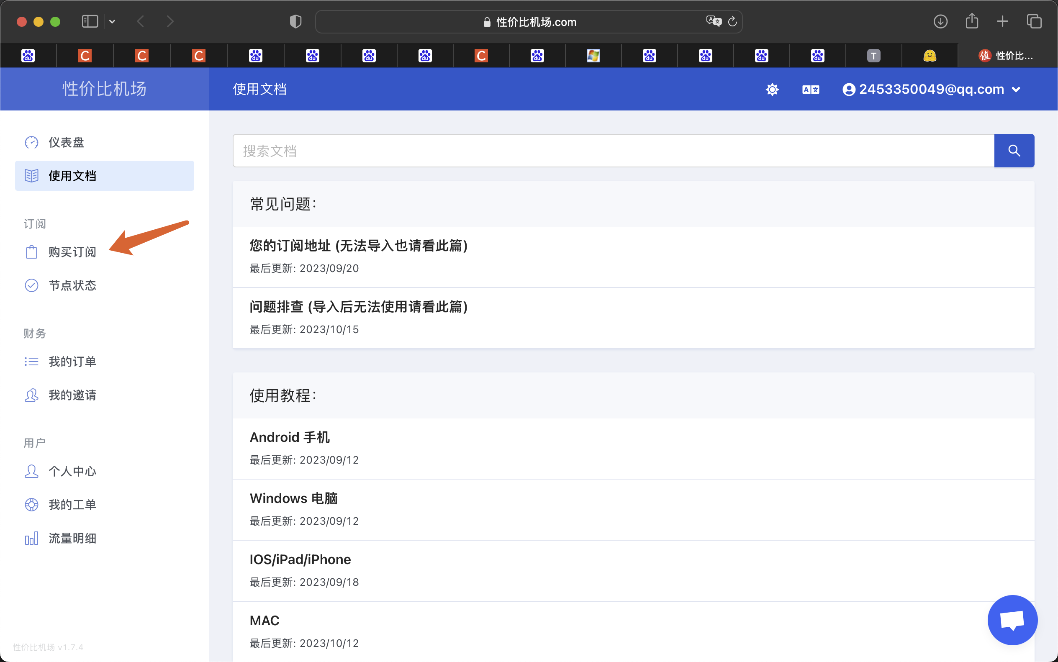
Task: Open the 仪表盘 dashboard sidebar item
Action: [104, 142]
